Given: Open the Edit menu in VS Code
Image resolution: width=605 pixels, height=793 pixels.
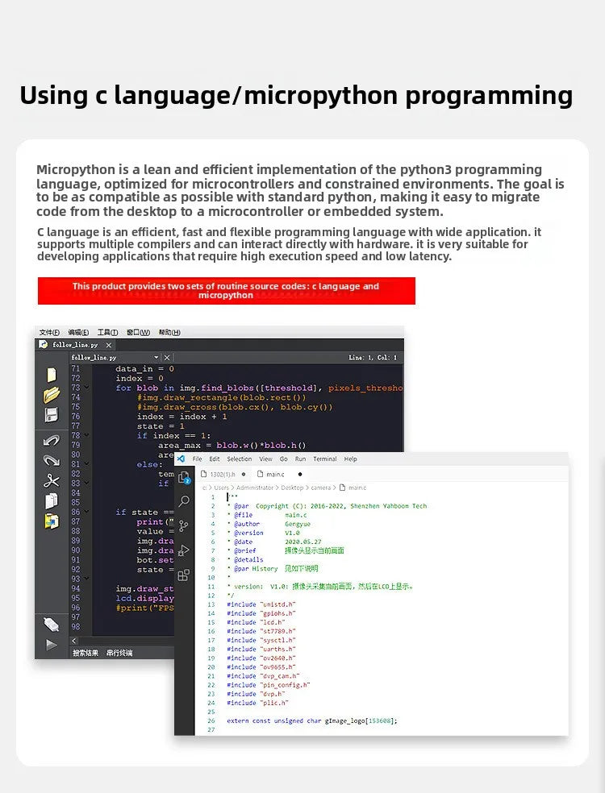Looking at the screenshot, I should (x=214, y=459).
